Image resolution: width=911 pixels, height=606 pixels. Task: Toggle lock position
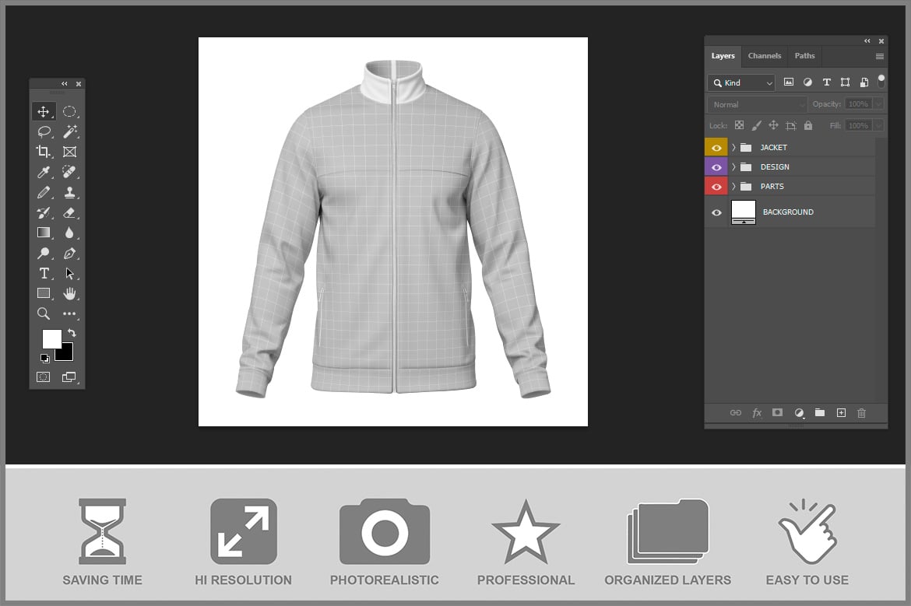point(773,125)
